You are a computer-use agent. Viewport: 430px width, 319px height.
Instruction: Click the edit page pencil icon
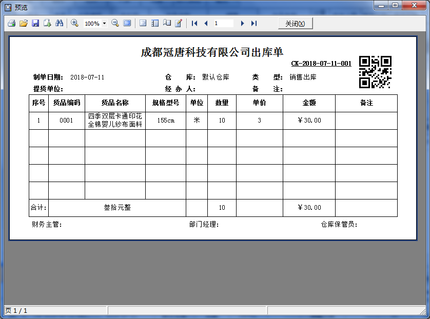click(x=179, y=23)
